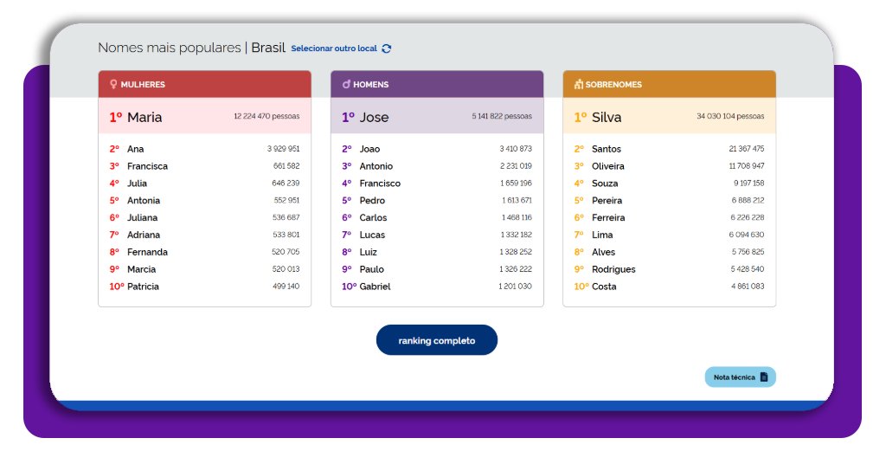Viewport: 886px width, 464px height.
Task: Open the Selecionar outro local link
Action: (334, 48)
